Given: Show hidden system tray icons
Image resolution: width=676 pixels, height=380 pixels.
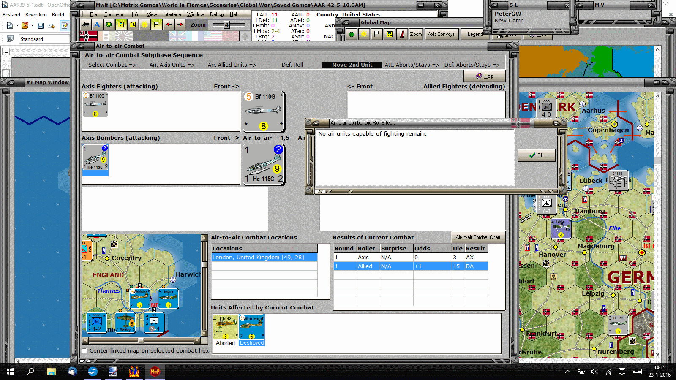Looking at the screenshot, I should tap(568, 372).
